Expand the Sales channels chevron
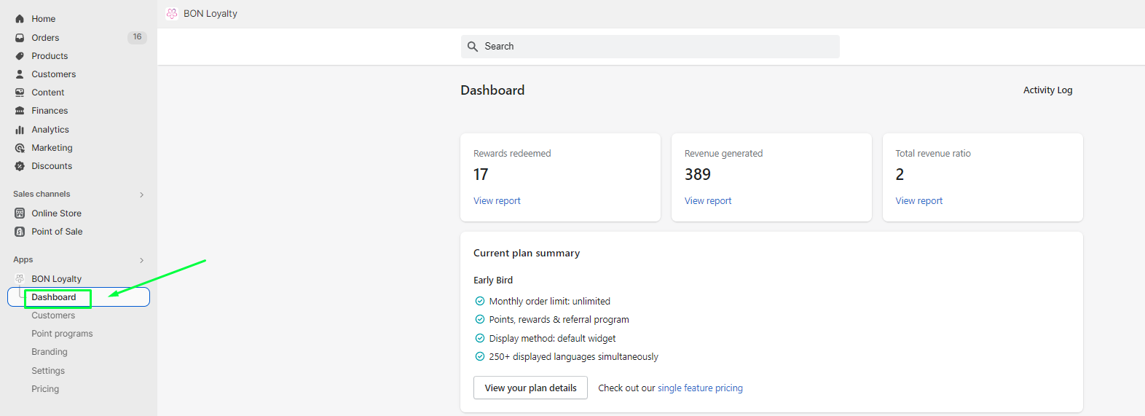Screen dimensions: 1145x416 pyautogui.click(x=141, y=195)
